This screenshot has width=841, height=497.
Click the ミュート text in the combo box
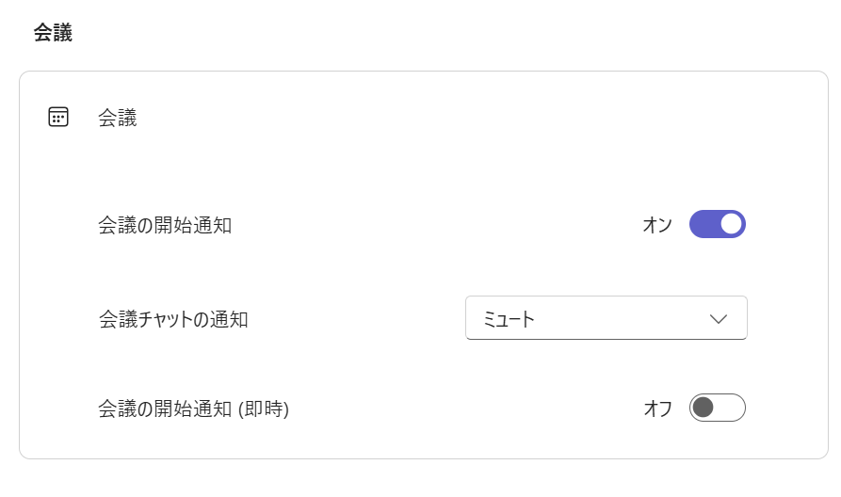click(x=509, y=319)
